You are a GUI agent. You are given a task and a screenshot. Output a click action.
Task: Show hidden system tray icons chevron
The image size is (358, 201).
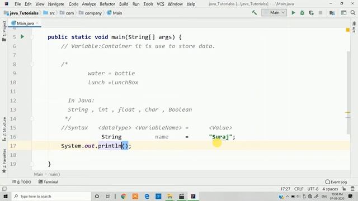[x=287, y=196]
